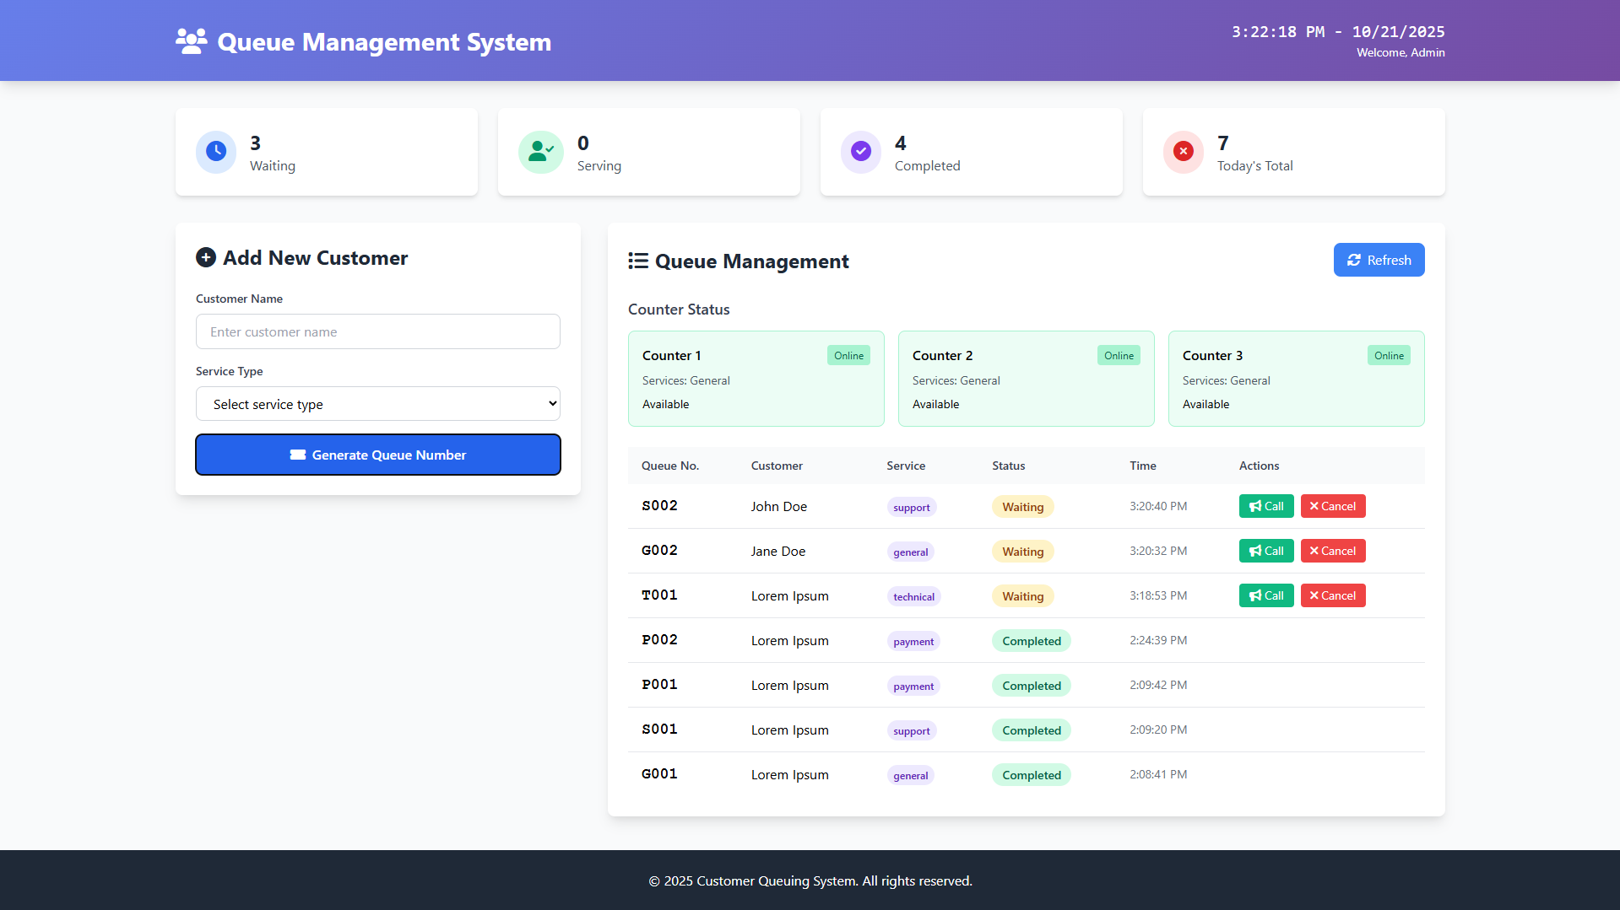Call queue number S002 for John Doe

pos(1265,506)
